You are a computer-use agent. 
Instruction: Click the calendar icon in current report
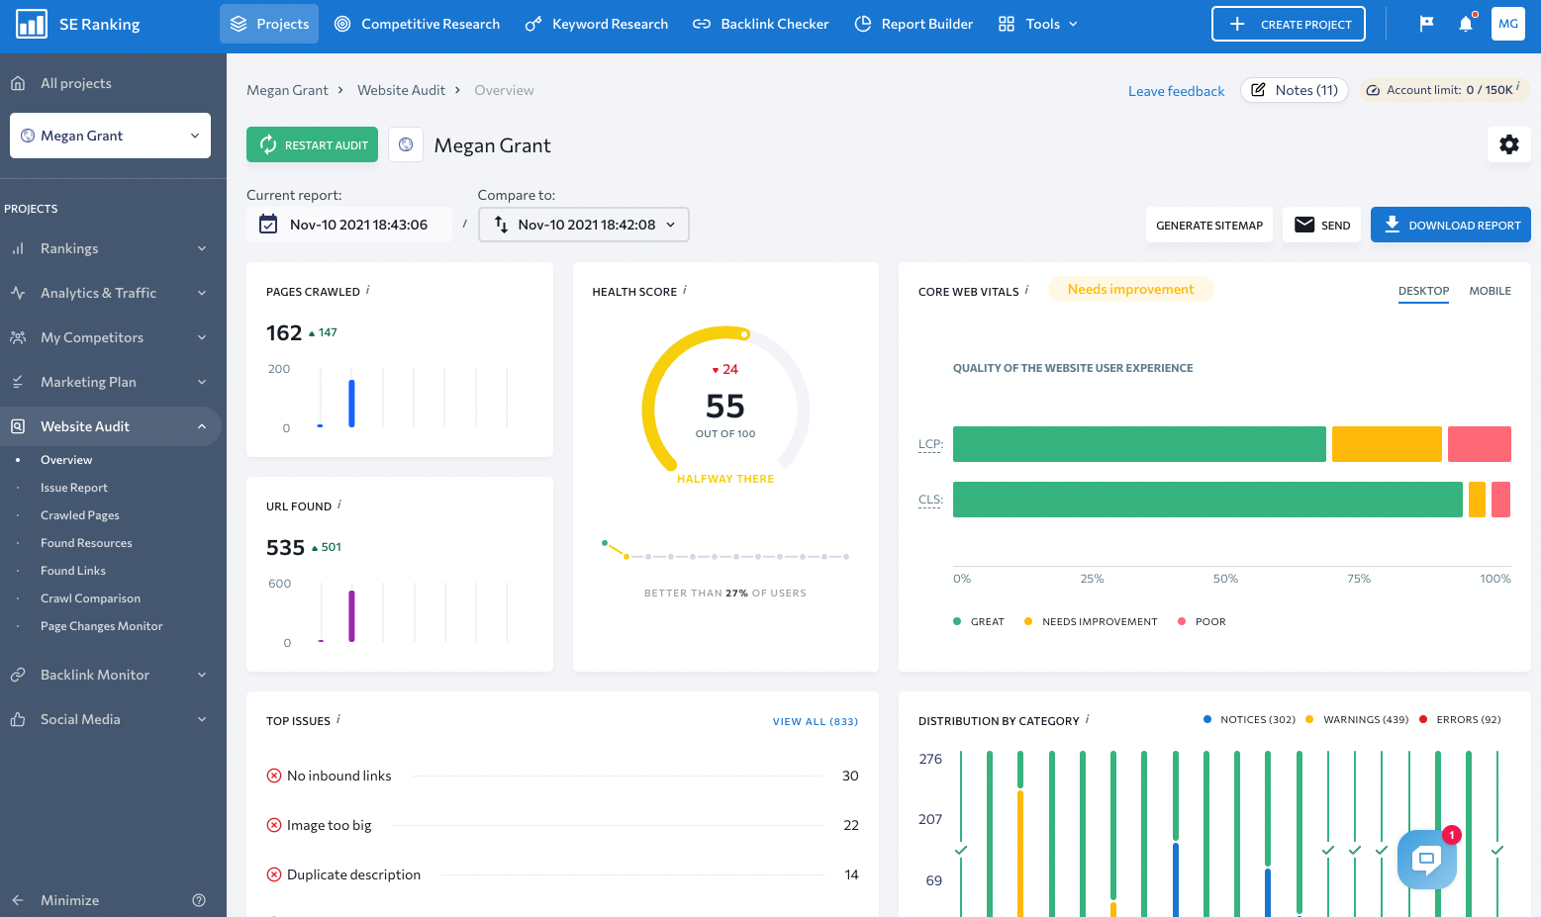tap(268, 225)
